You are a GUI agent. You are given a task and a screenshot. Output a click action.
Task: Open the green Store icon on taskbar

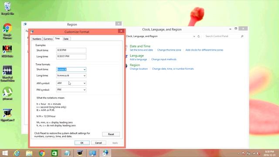[x=54, y=153]
